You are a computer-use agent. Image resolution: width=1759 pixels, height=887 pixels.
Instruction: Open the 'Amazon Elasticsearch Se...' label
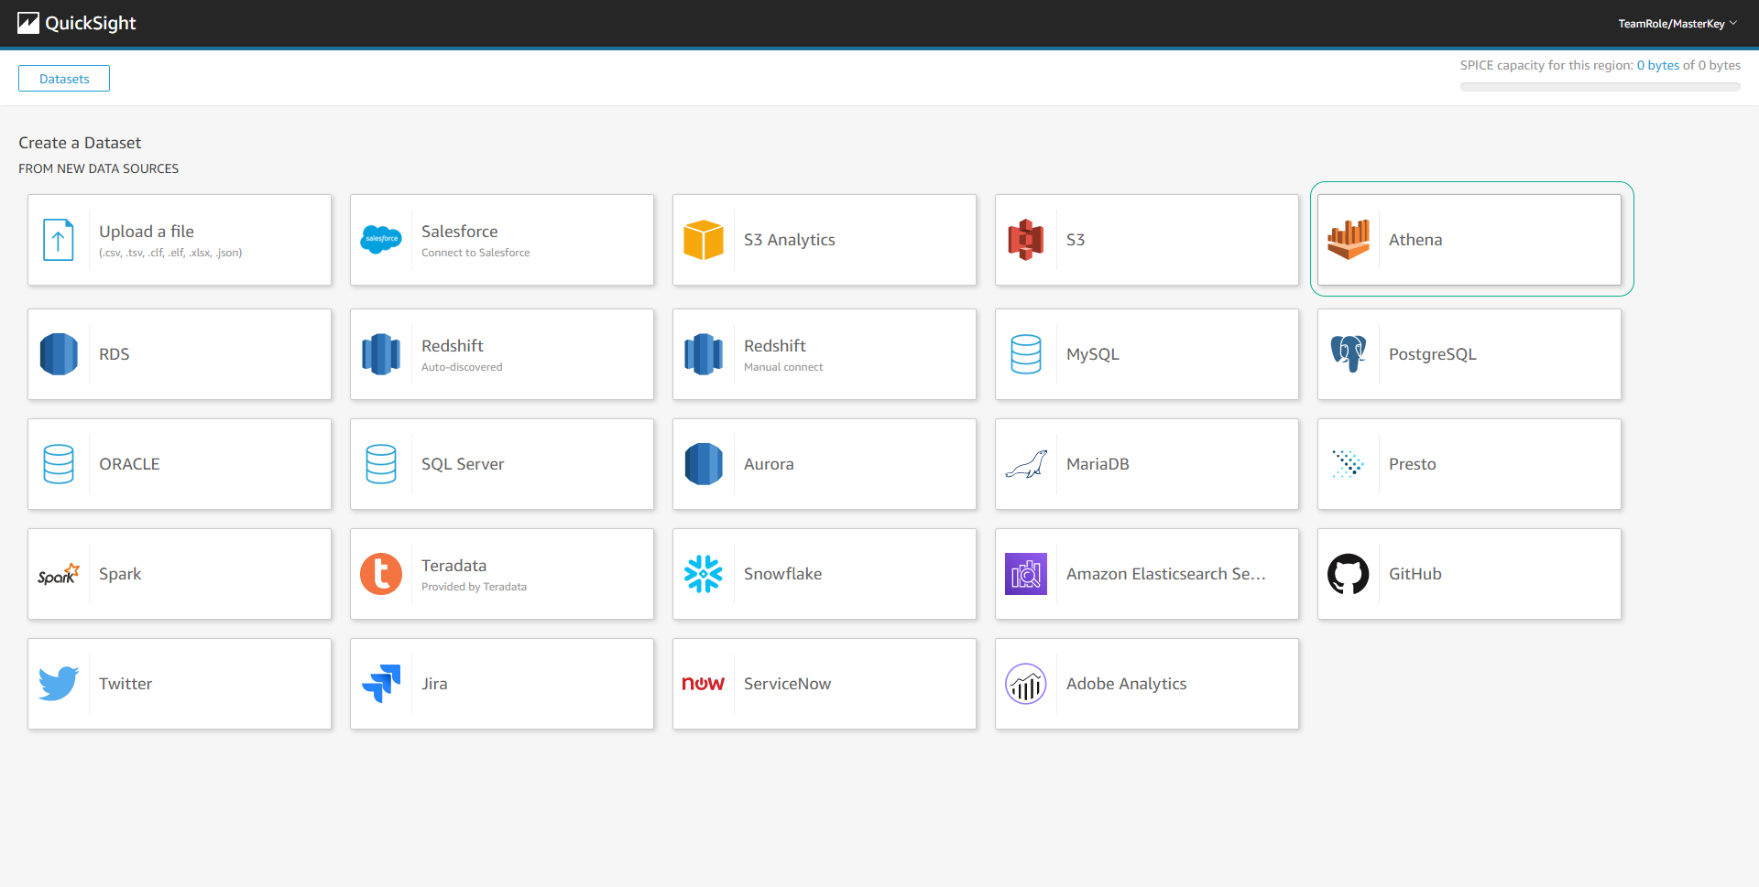[1166, 574]
